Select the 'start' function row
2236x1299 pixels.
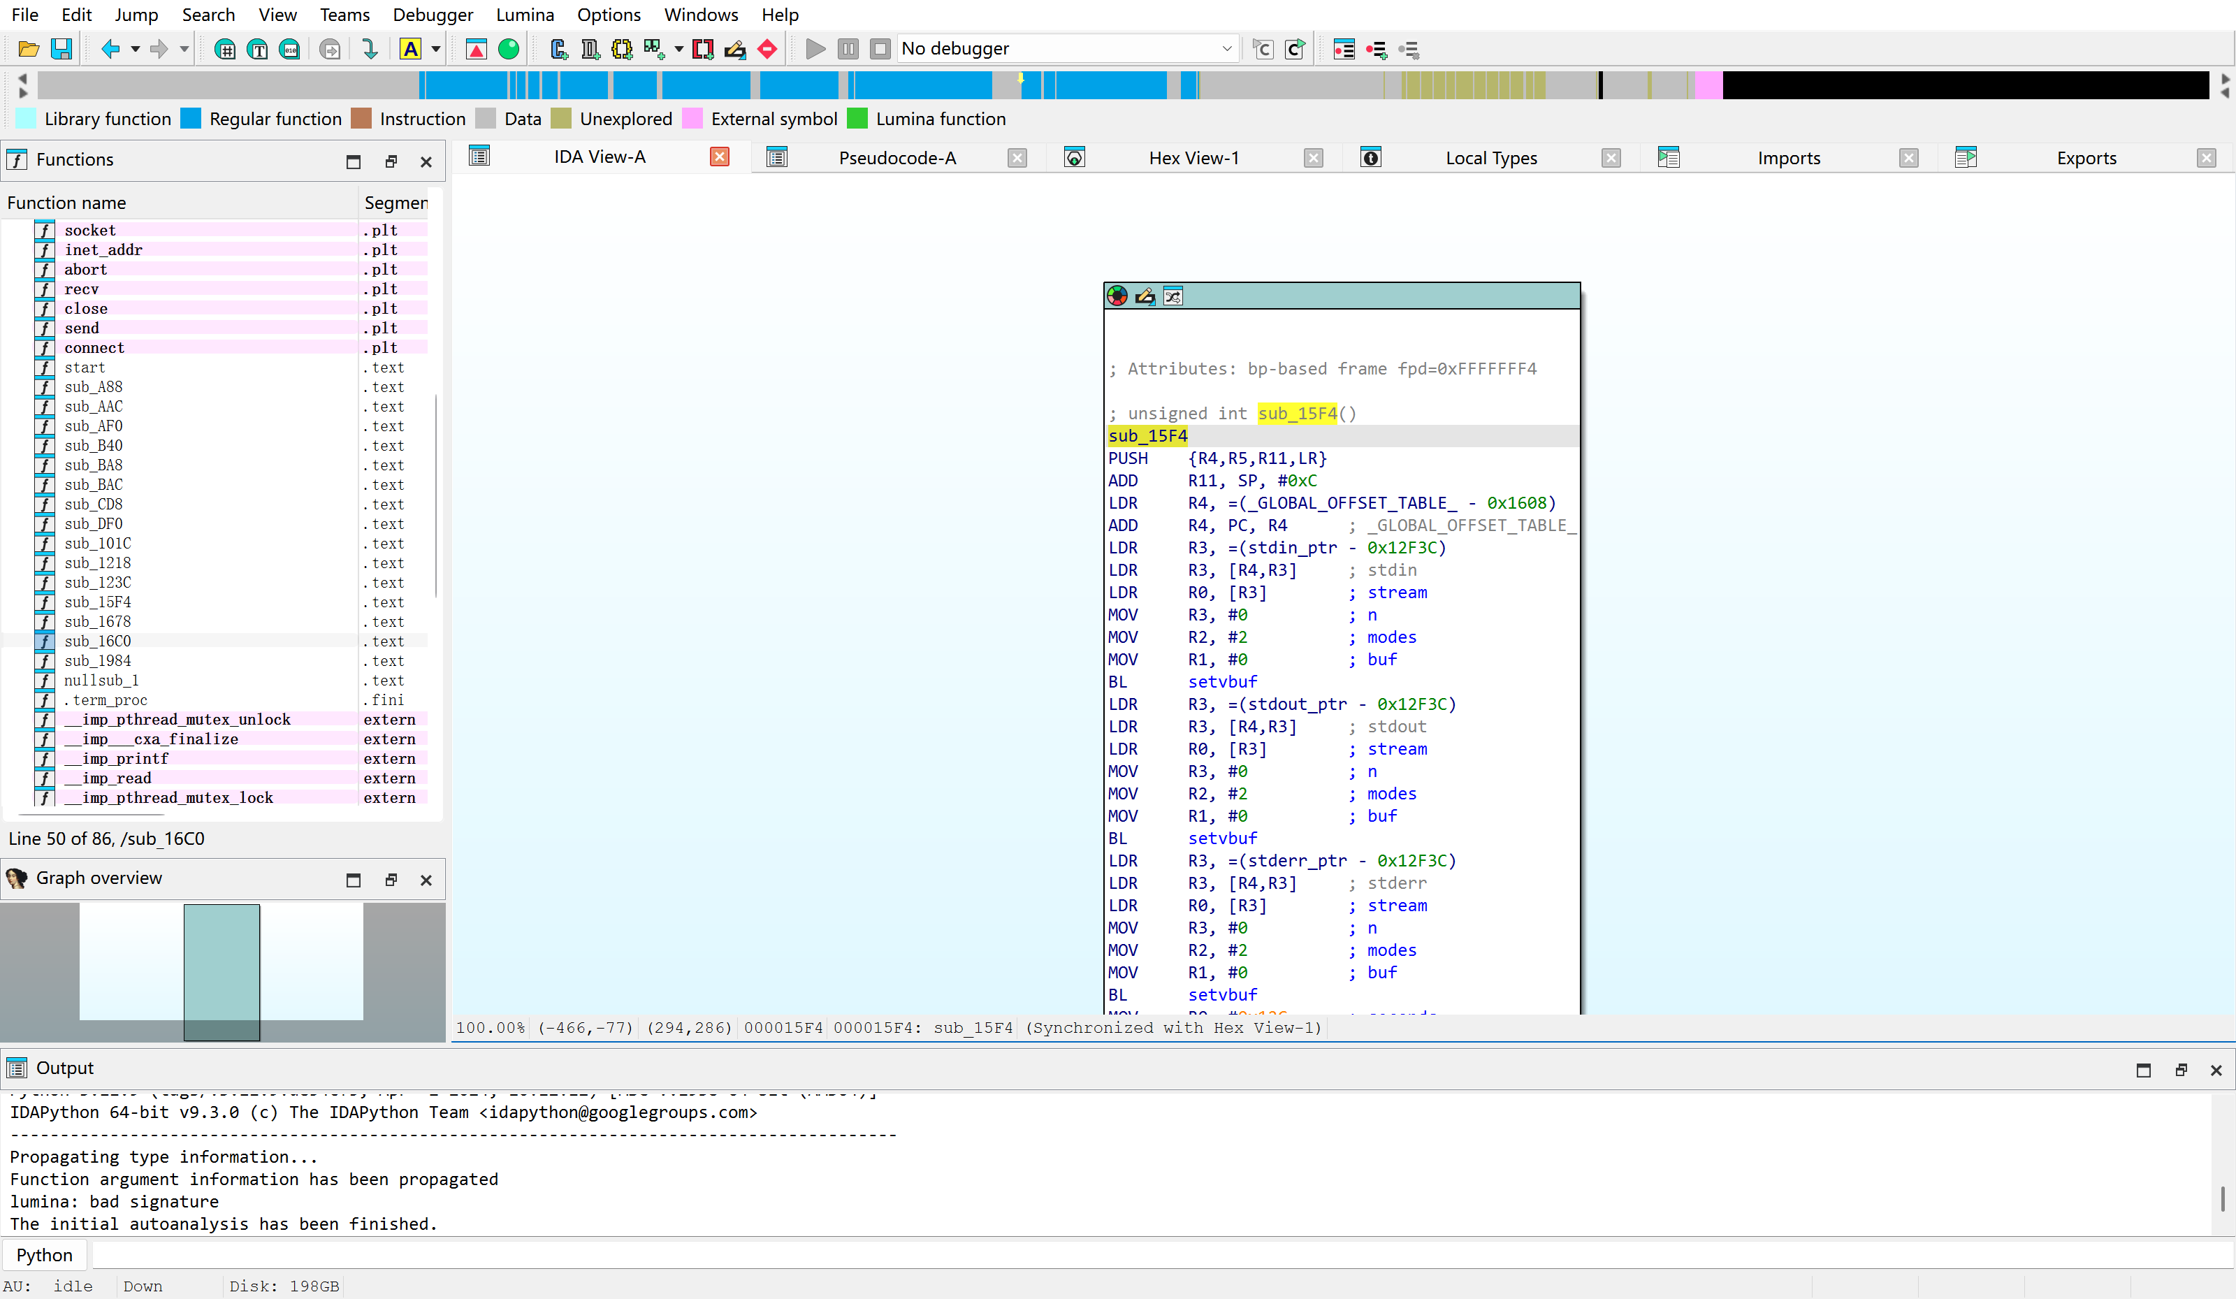(x=215, y=368)
